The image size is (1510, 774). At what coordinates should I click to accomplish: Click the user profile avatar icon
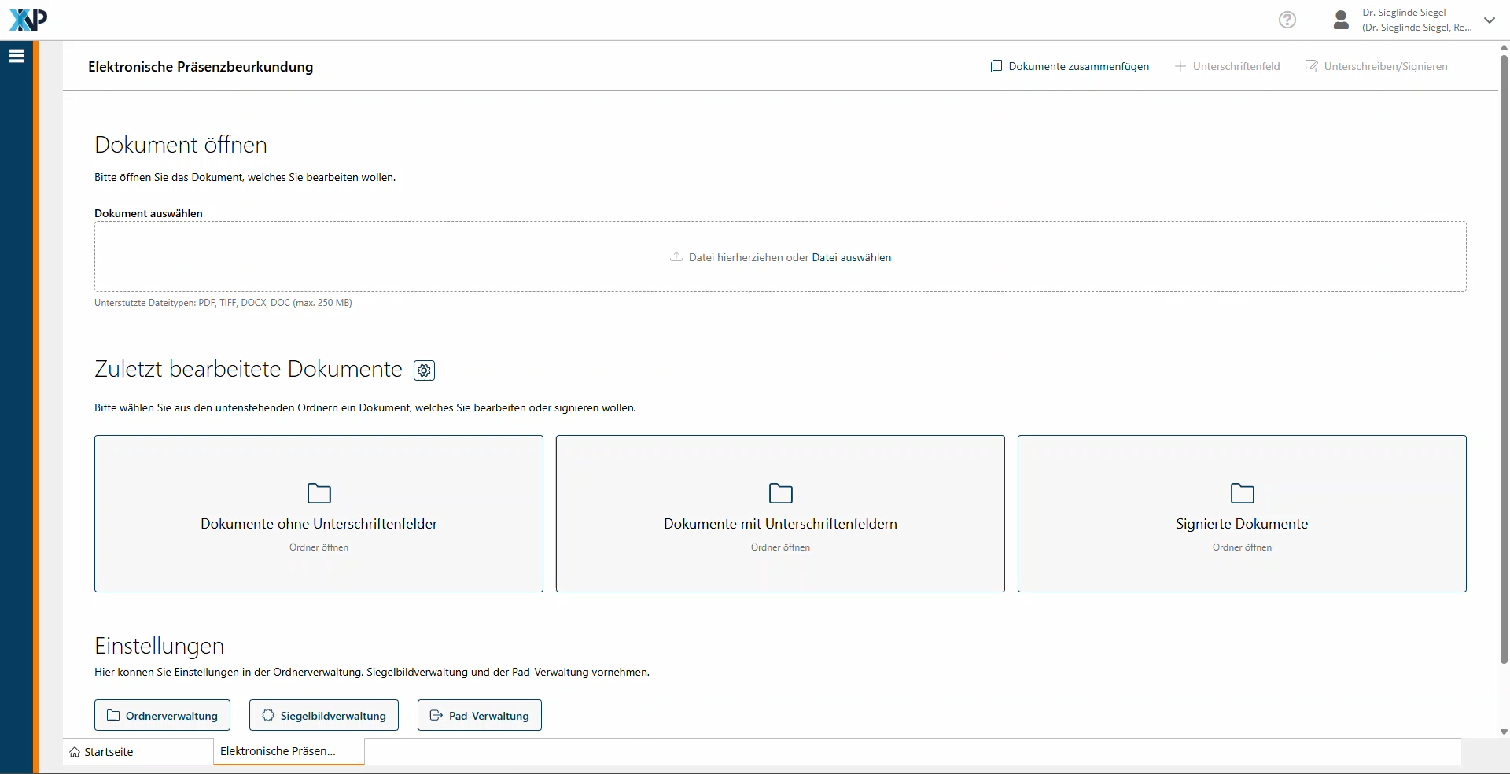click(1341, 20)
